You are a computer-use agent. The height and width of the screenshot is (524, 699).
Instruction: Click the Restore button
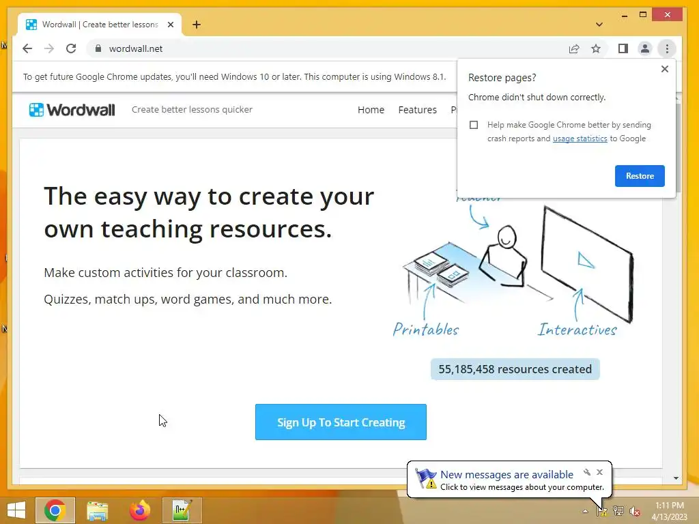(x=640, y=176)
